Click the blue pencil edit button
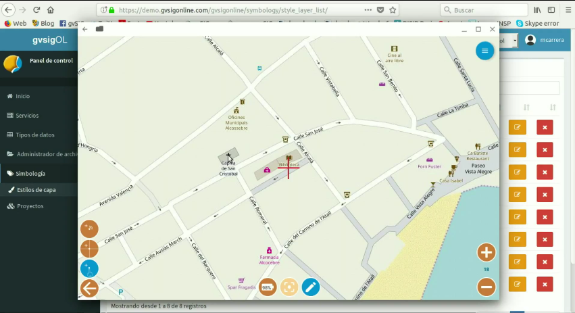 click(310, 287)
